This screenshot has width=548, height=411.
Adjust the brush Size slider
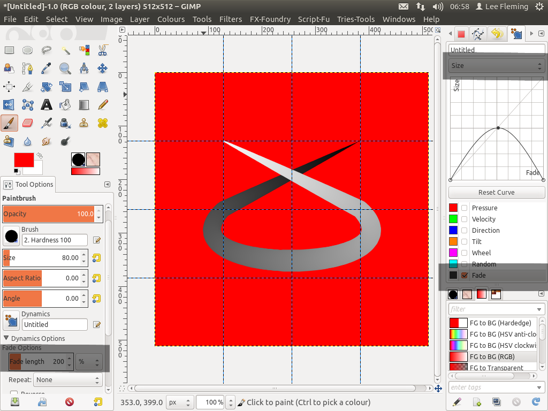41,258
